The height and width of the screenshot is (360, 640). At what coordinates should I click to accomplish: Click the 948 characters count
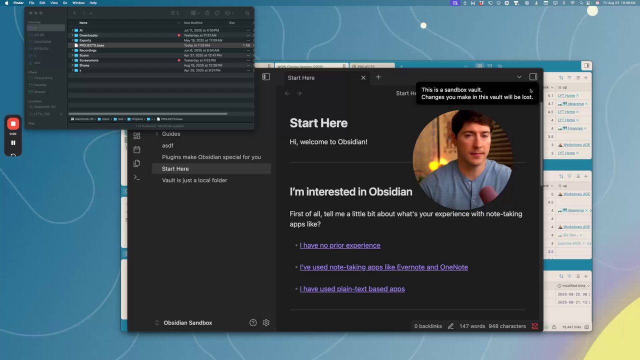tap(507, 326)
